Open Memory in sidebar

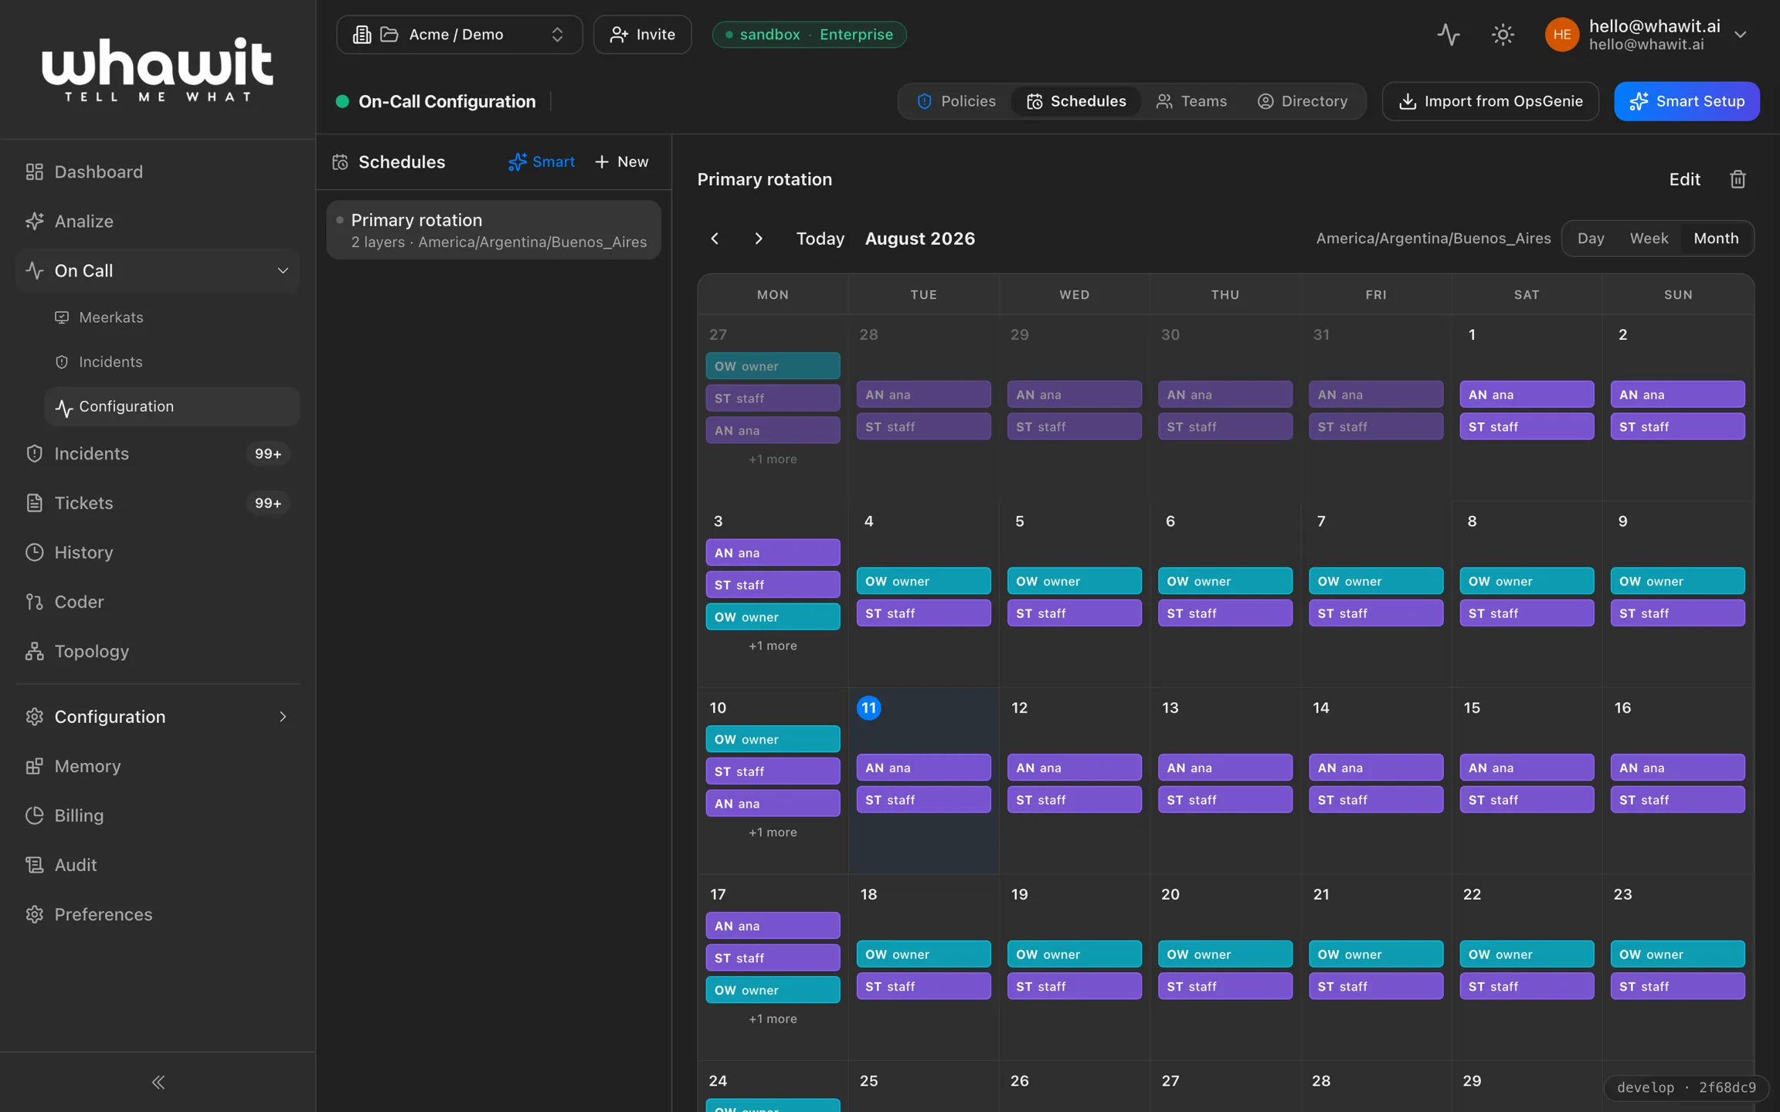pos(158,766)
